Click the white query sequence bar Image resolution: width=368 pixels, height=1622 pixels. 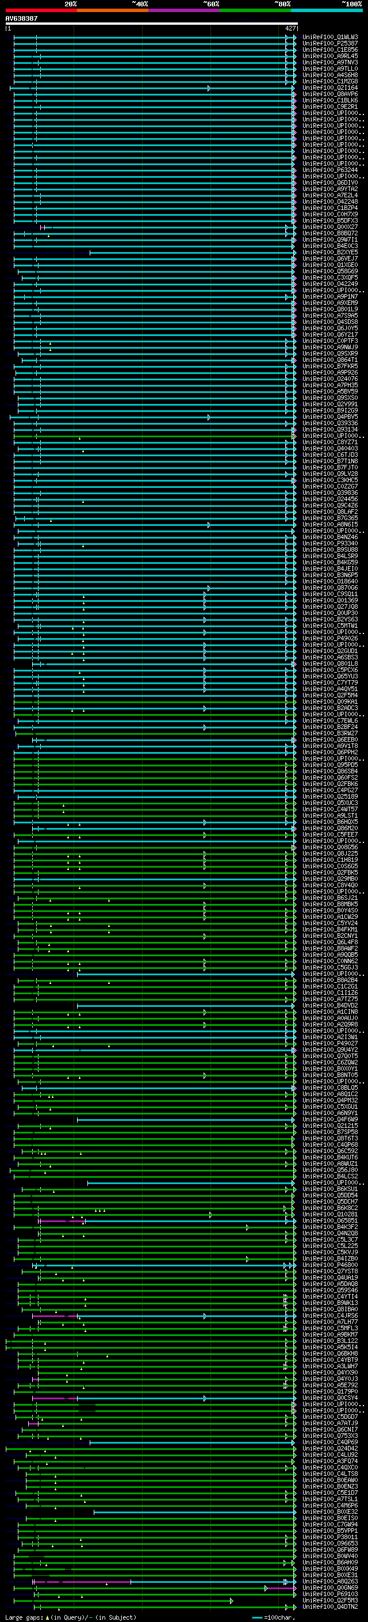(151, 23)
